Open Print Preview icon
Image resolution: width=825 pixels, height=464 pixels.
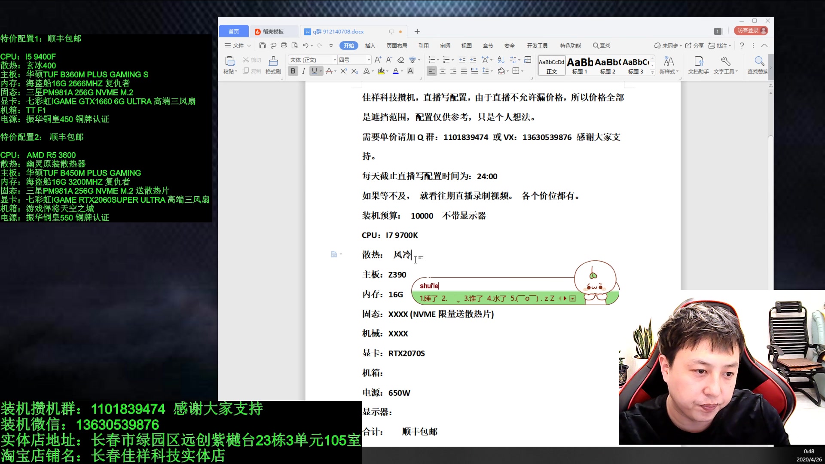(x=294, y=46)
